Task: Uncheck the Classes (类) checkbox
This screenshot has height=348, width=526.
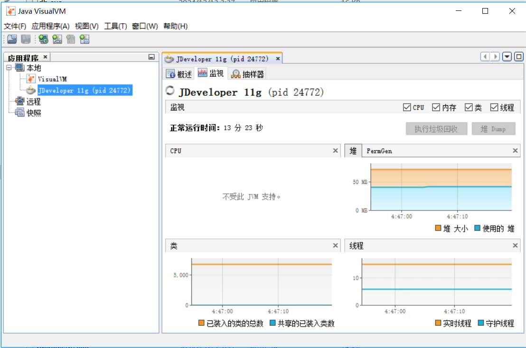Action: [x=469, y=107]
